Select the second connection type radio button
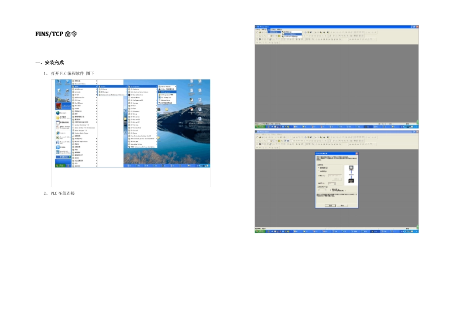Viewport: 469px width, 332px height. [318, 171]
